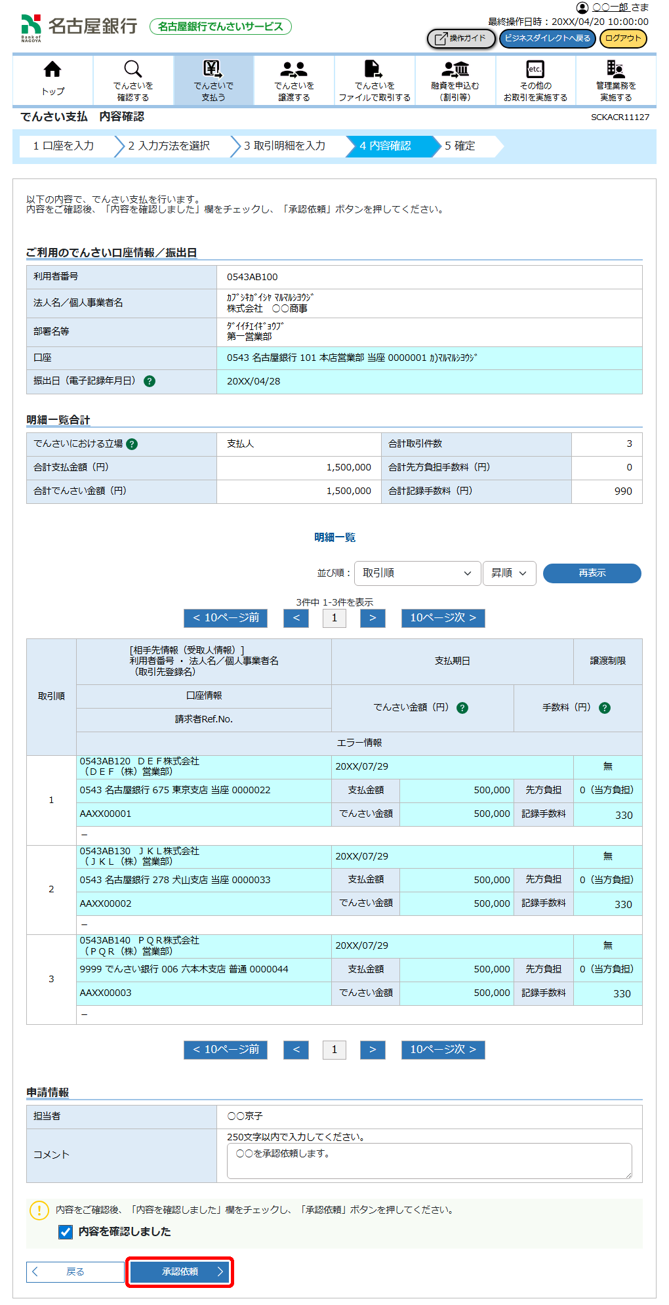Open その他のお取引 etc. icon
The image size is (669, 1305).
tap(535, 70)
